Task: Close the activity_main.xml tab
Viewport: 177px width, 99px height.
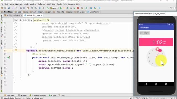Action: coord(21,15)
